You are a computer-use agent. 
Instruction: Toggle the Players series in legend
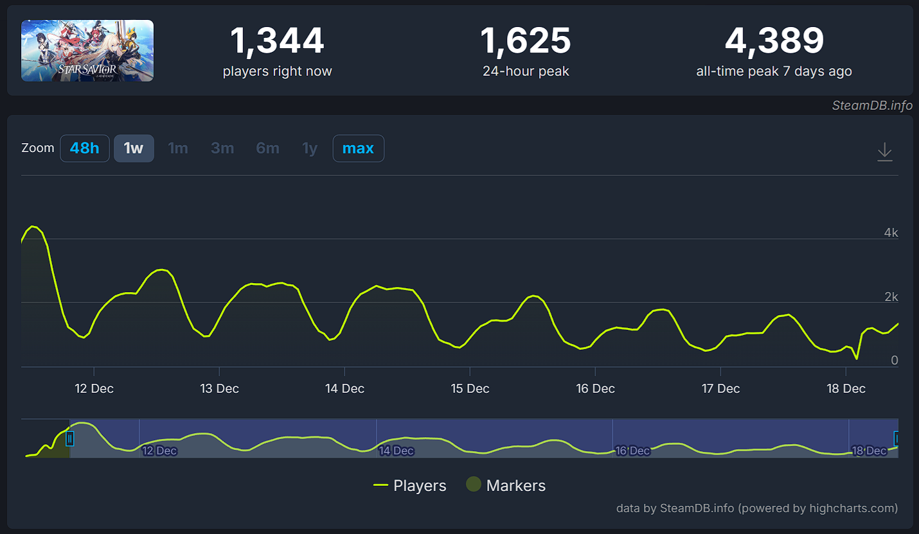click(409, 486)
